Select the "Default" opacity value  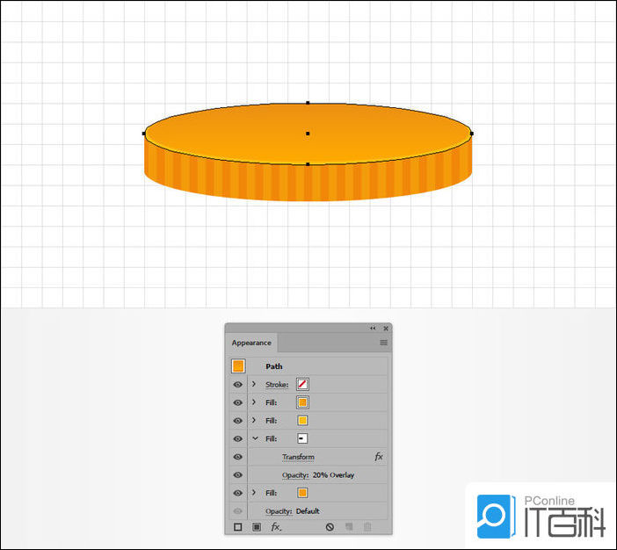tap(308, 511)
